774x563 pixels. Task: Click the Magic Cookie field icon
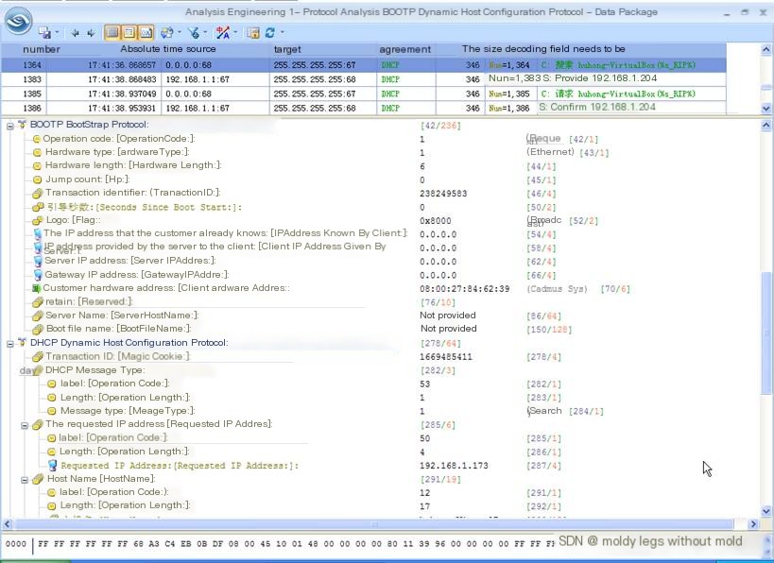(38, 357)
